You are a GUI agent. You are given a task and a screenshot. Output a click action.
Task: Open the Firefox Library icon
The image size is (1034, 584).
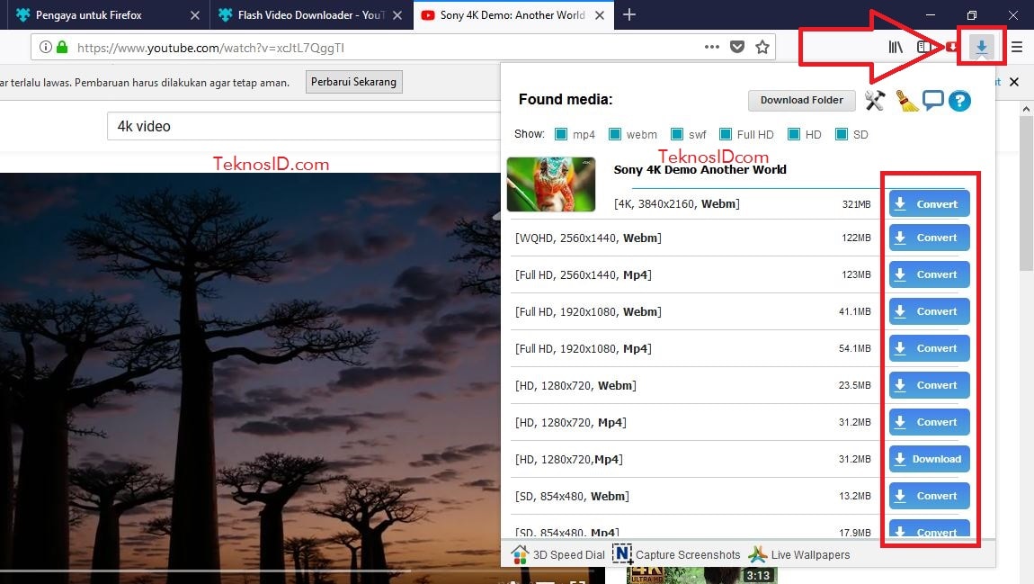tap(895, 47)
